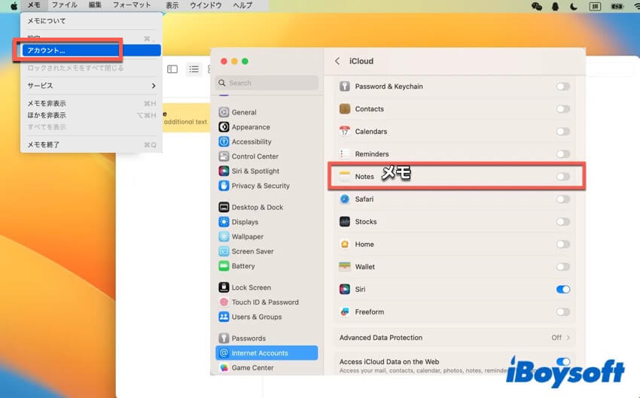Image resolution: width=640 pixels, height=398 pixels.
Task: Select the Game Center icon
Action: 224,367
